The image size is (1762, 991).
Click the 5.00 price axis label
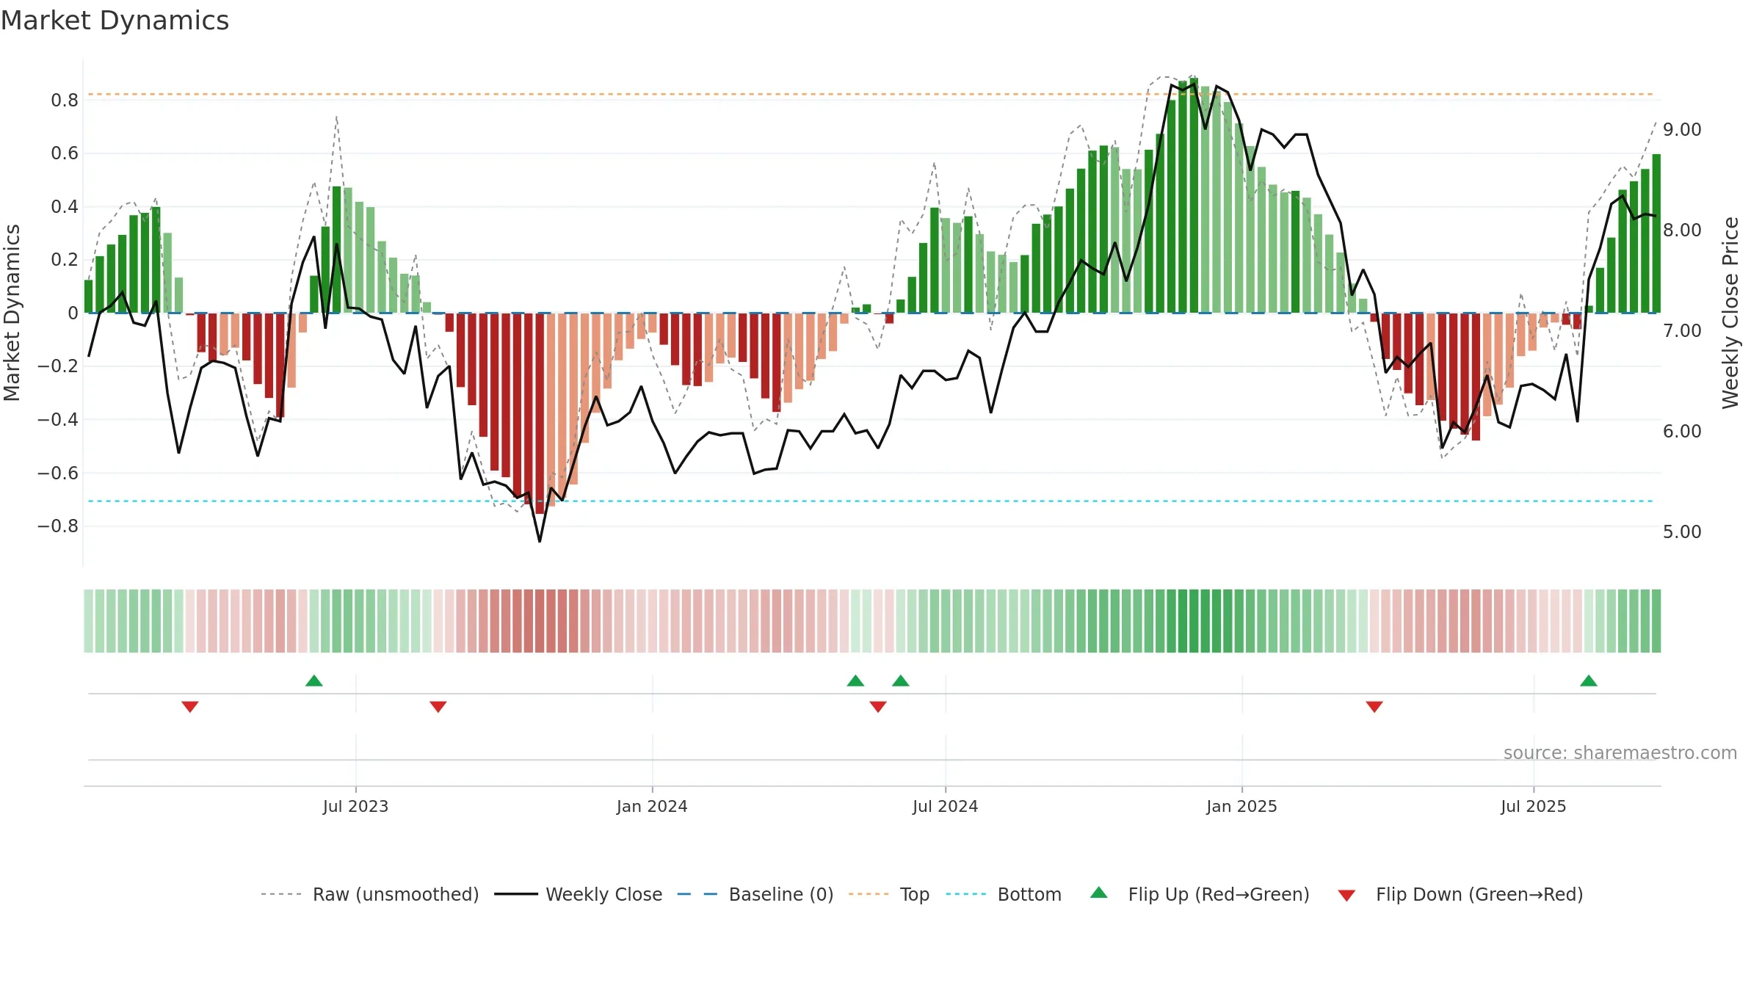click(1682, 532)
